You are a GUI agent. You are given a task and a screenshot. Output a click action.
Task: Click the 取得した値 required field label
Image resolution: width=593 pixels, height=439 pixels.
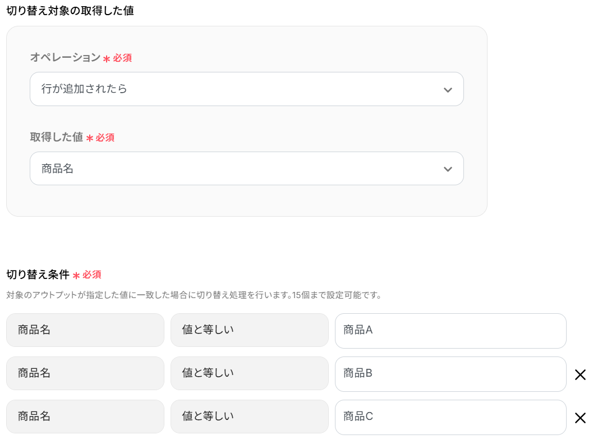56,137
